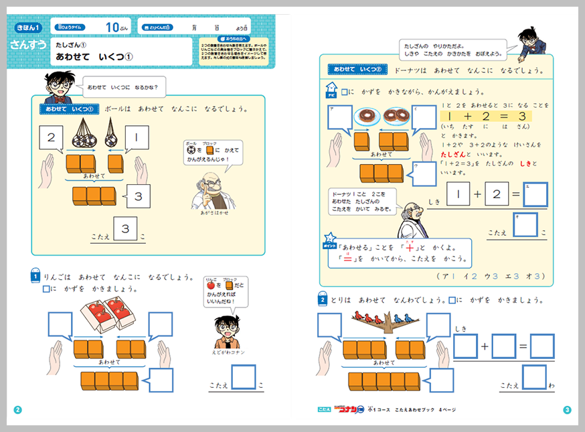Click the ポイント star icon
The width and height of the screenshot is (585, 432).
click(330, 241)
